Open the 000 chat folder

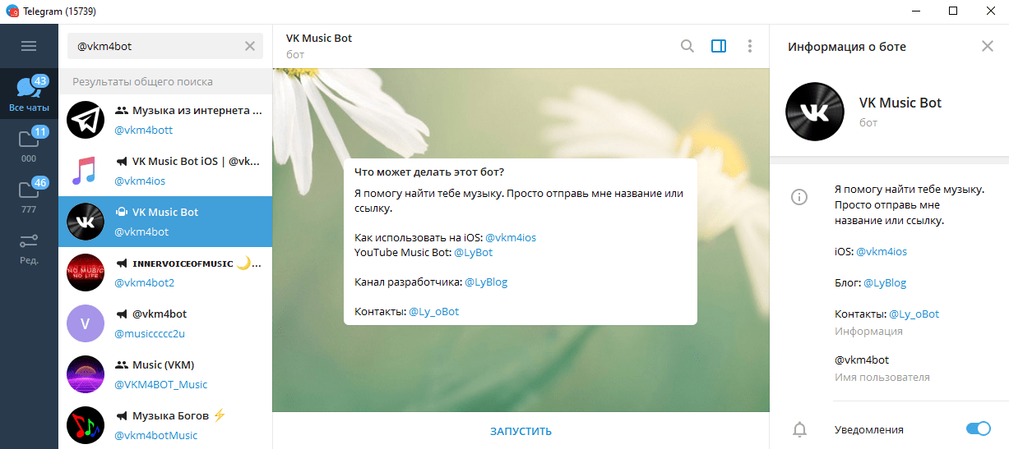tap(29, 144)
